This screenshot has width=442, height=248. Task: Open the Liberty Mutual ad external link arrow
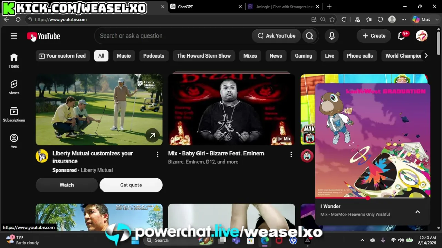pos(152,135)
